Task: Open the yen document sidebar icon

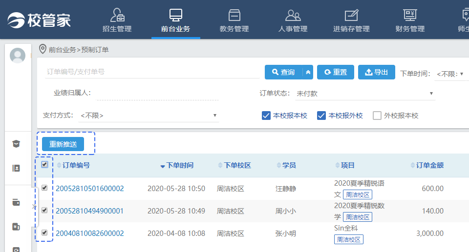Action: (16, 227)
